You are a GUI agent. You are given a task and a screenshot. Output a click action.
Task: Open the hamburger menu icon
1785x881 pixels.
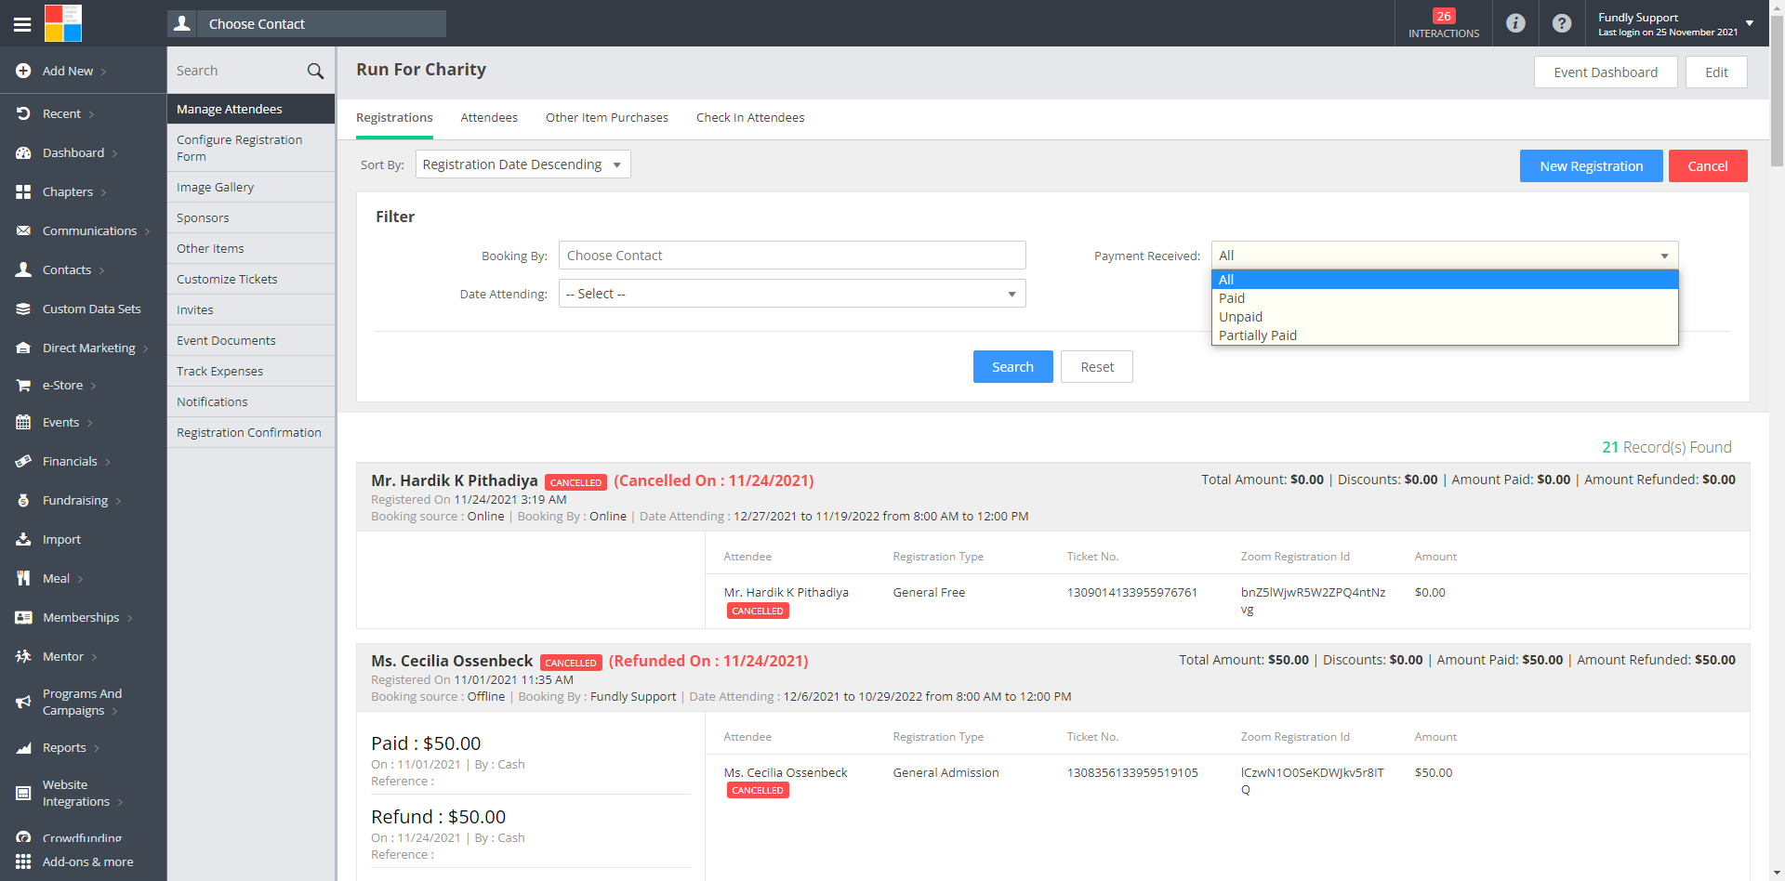coord(22,24)
